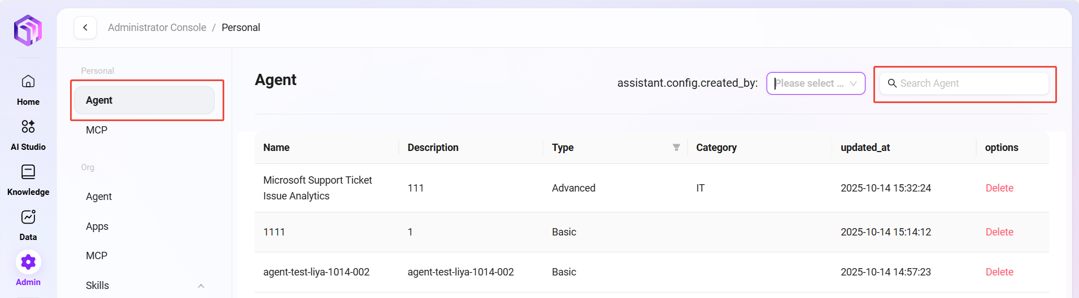Delete agent-test-liya-1014-002 agent

pyautogui.click(x=999, y=272)
